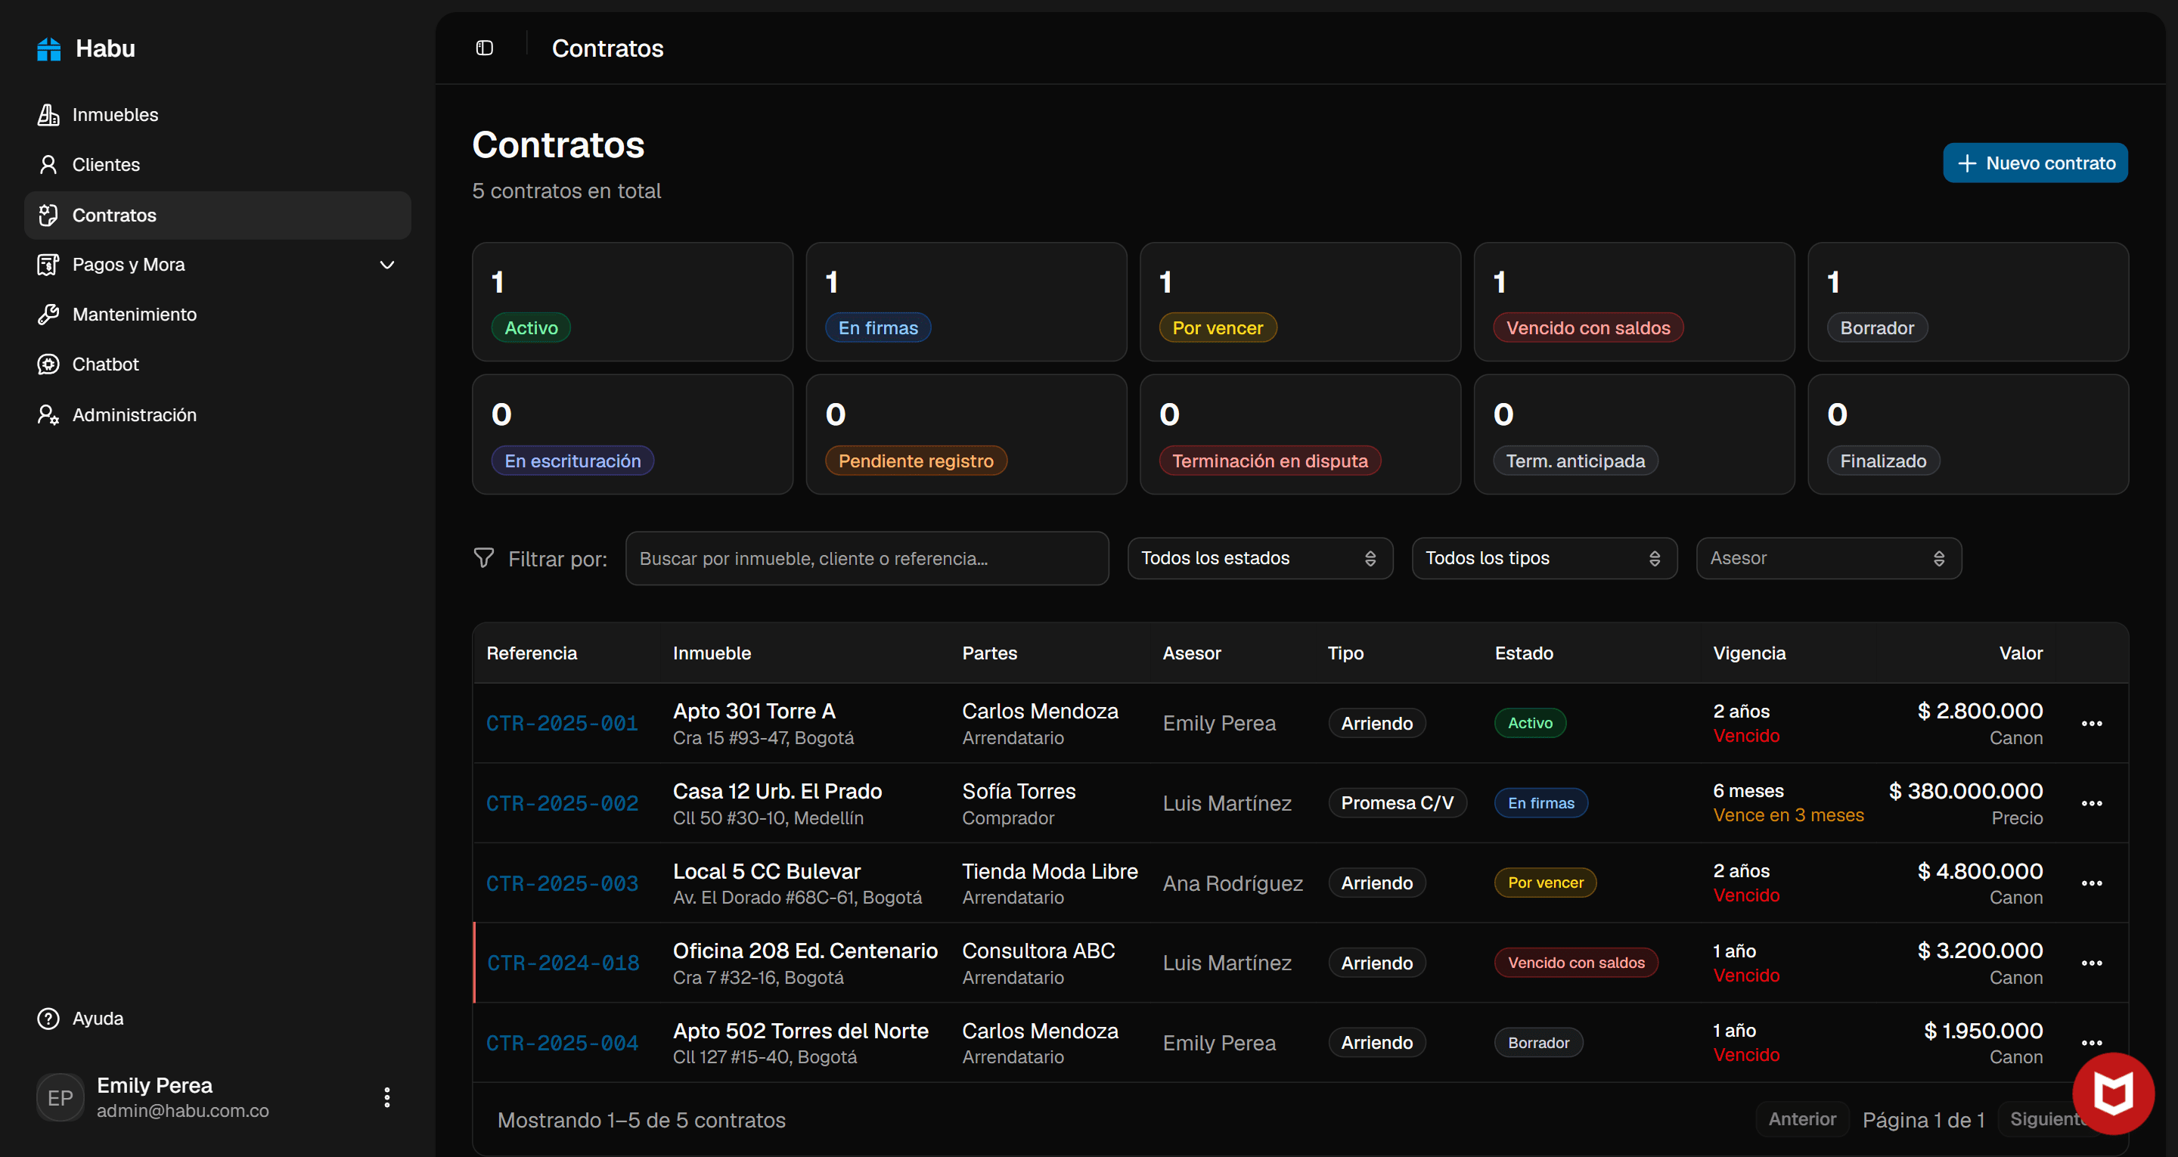The height and width of the screenshot is (1157, 2178).
Task: Select Contratos in the sidebar
Action: tap(218, 215)
